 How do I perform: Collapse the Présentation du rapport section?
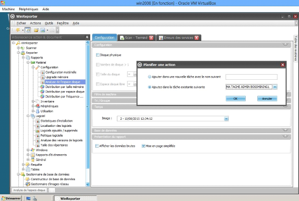[x=285, y=137]
